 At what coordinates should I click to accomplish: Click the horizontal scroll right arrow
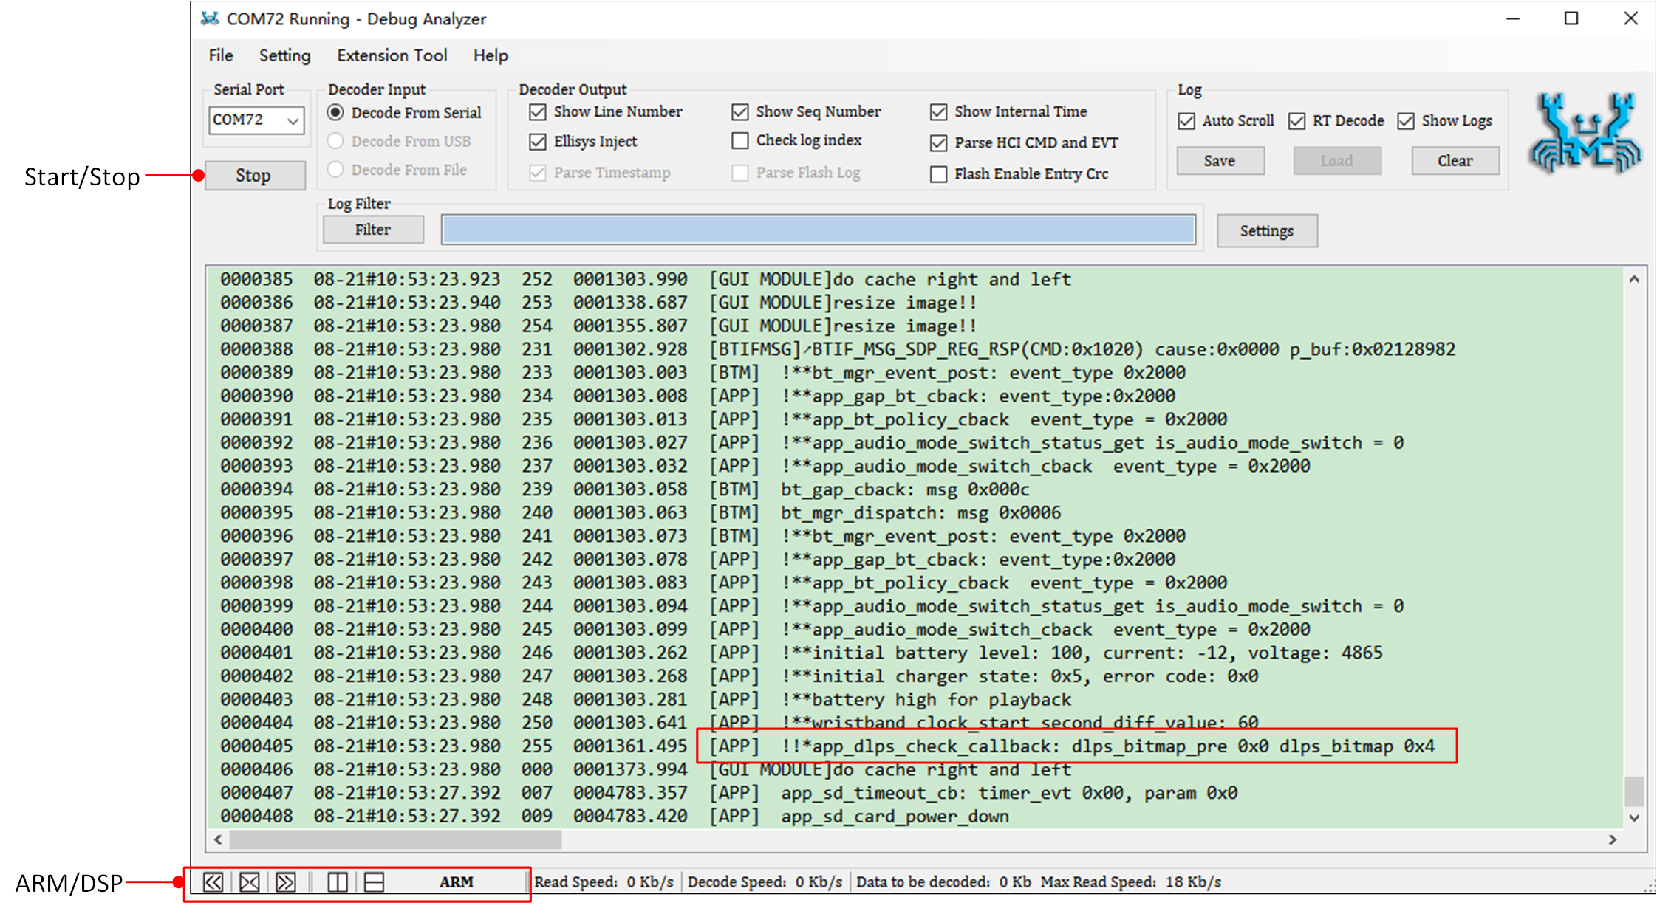pyautogui.click(x=1612, y=839)
